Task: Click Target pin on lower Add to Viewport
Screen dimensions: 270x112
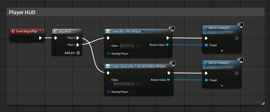Action: coord(207,80)
